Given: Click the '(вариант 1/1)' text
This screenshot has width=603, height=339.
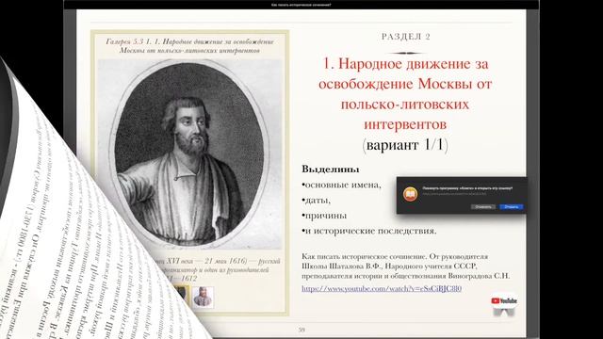Looking at the screenshot, I should pos(405,145).
